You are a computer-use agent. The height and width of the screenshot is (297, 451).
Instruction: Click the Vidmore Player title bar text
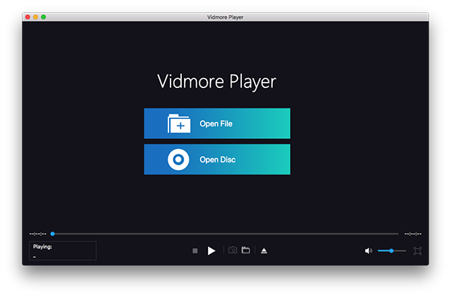pos(225,17)
